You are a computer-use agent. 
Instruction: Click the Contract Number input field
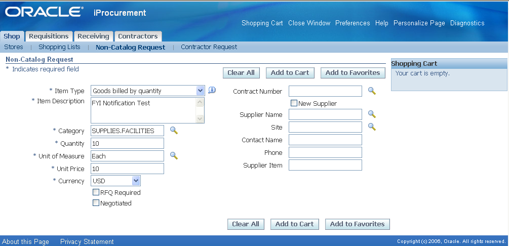coord(325,91)
